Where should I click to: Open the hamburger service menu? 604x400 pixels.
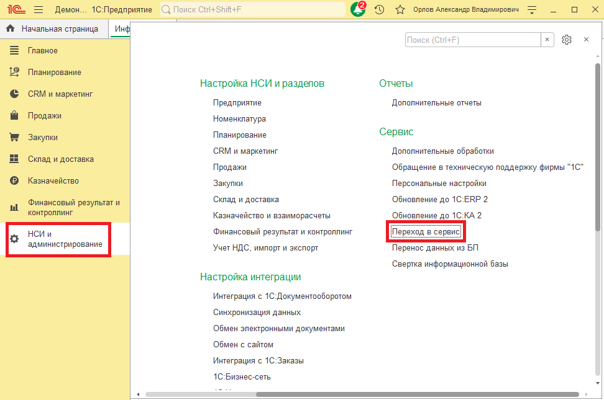39,10
